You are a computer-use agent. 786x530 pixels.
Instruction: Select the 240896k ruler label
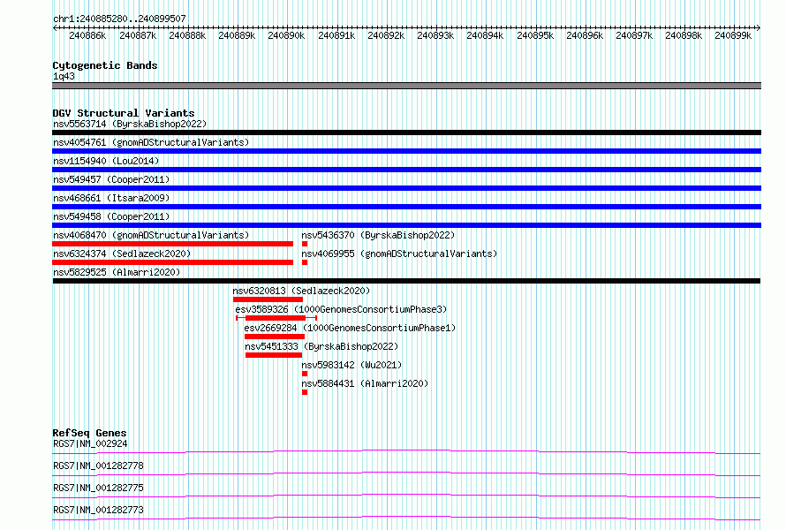pyautogui.click(x=585, y=35)
